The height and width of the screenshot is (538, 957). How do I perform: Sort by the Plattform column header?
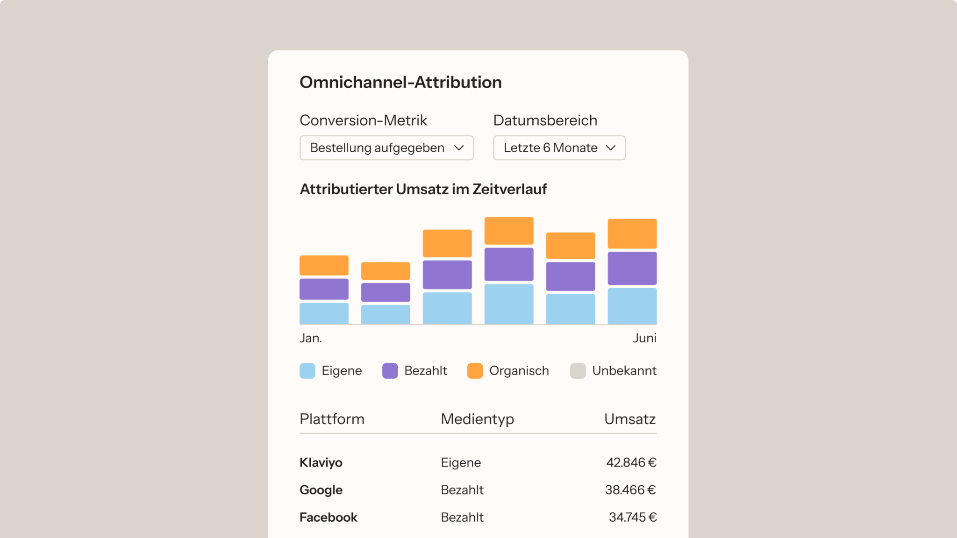[332, 419]
